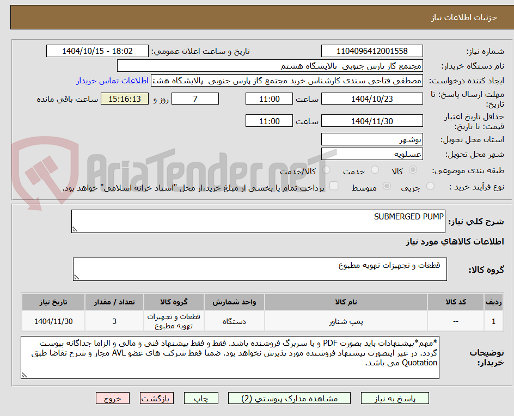The image size is (514, 416).
Task: Select the خدمت radio button
Action: (x=375, y=170)
